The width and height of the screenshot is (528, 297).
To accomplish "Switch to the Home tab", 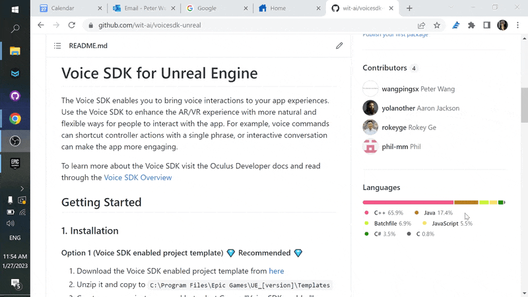I will (288, 8).
